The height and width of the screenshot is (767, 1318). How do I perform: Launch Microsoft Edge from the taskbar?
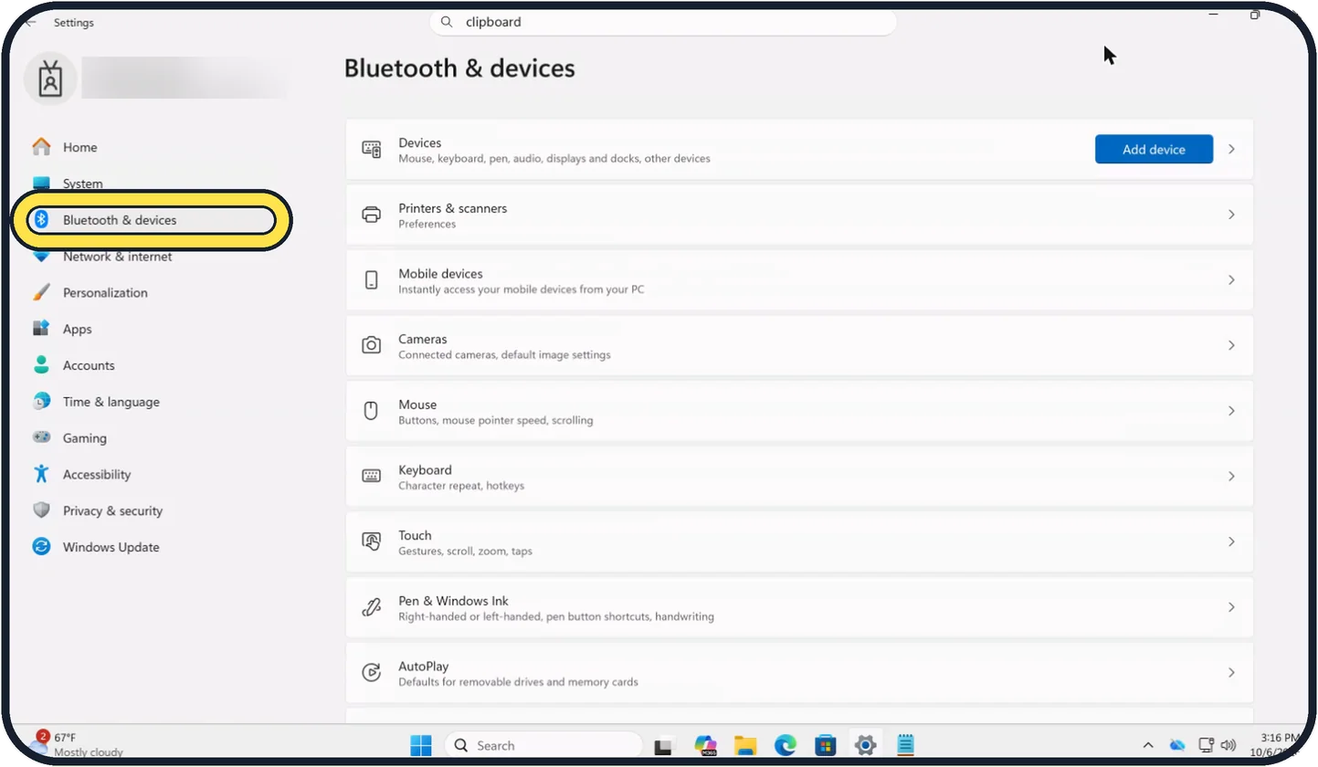(786, 745)
